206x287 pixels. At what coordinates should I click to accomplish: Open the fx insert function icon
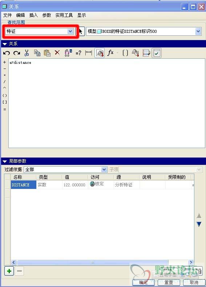110,53
